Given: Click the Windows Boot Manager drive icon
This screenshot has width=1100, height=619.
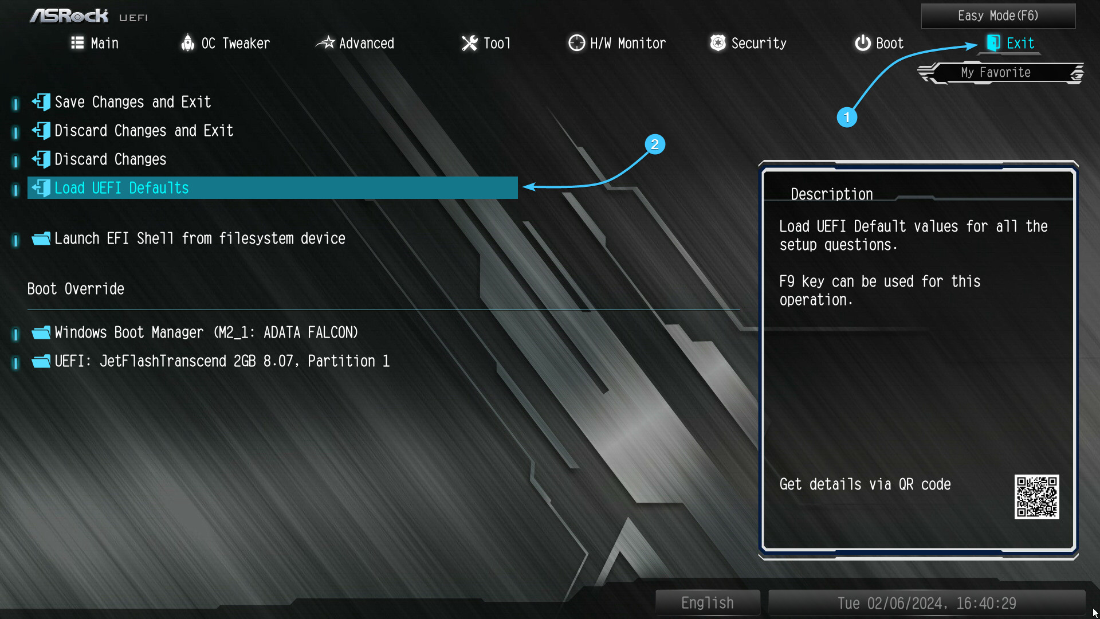Looking at the screenshot, I should tap(40, 332).
